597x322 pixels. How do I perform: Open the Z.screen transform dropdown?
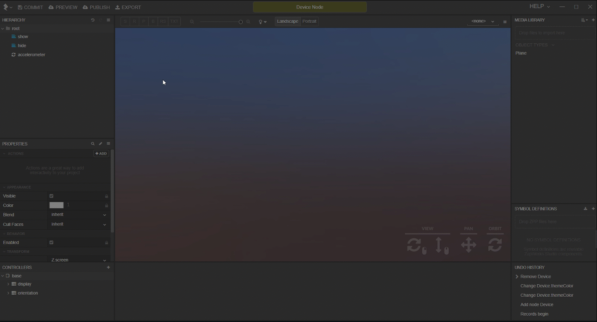(78, 260)
